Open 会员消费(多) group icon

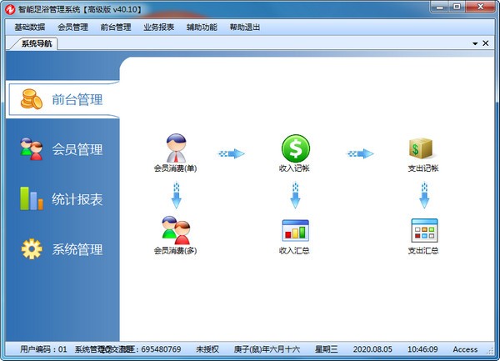coord(175,229)
